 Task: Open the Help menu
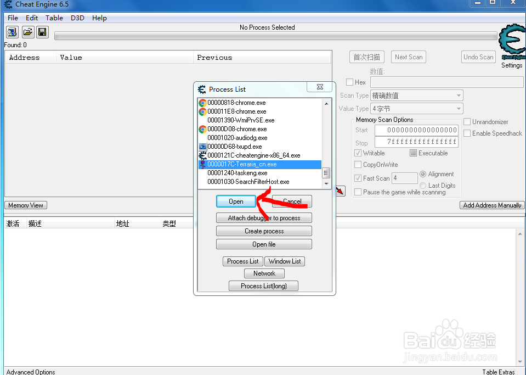coord(99,18)
